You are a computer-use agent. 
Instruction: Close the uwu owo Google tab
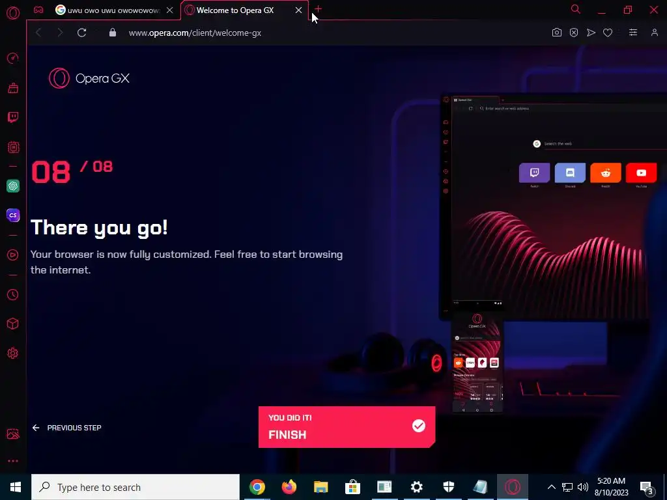(x=170, y=10)
